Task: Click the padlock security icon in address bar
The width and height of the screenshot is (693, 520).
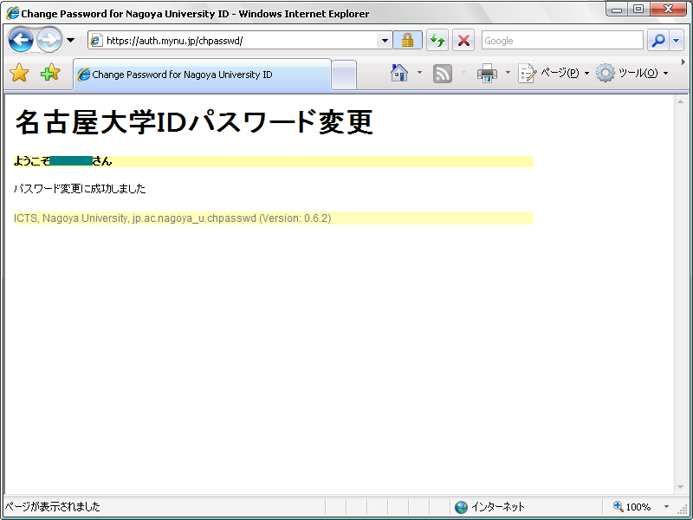Action: tap(407, 40)
